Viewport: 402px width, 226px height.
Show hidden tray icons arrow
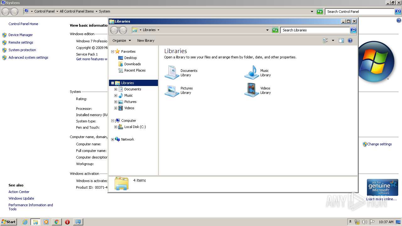[x=350, y=222]
